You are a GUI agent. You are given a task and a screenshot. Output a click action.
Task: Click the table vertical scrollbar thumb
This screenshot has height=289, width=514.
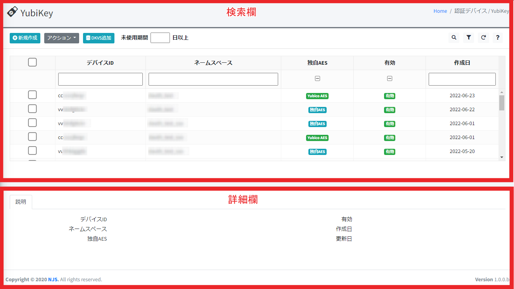coord(502,103)
